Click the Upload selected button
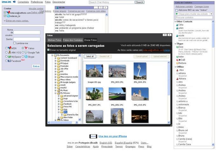This screenshot has width=216, height=151. [160, 56]
